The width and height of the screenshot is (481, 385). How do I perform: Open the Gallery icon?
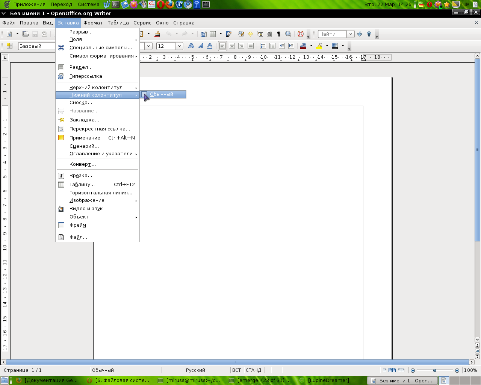260,34
